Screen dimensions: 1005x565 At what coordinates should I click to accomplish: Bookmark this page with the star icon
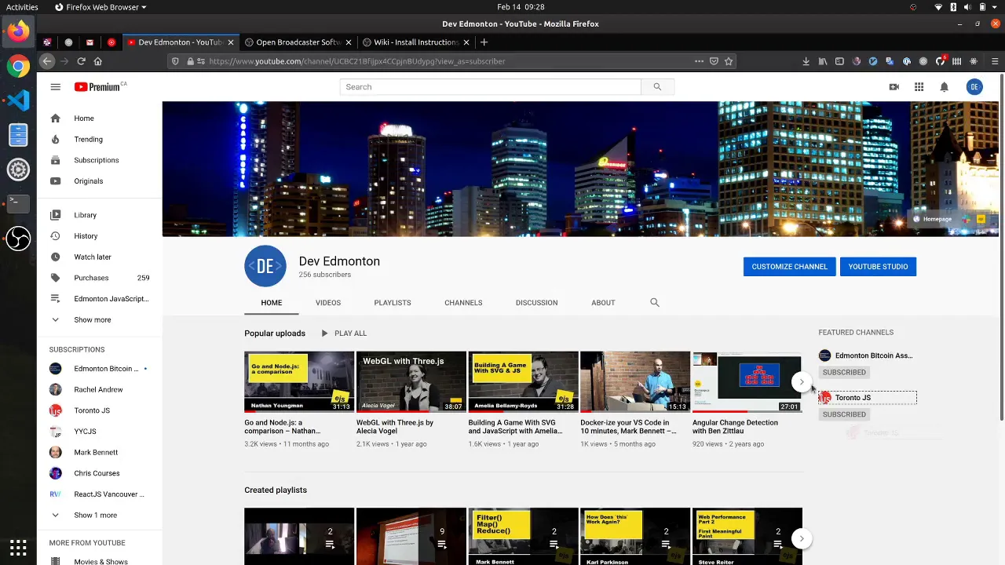point(729,61)
